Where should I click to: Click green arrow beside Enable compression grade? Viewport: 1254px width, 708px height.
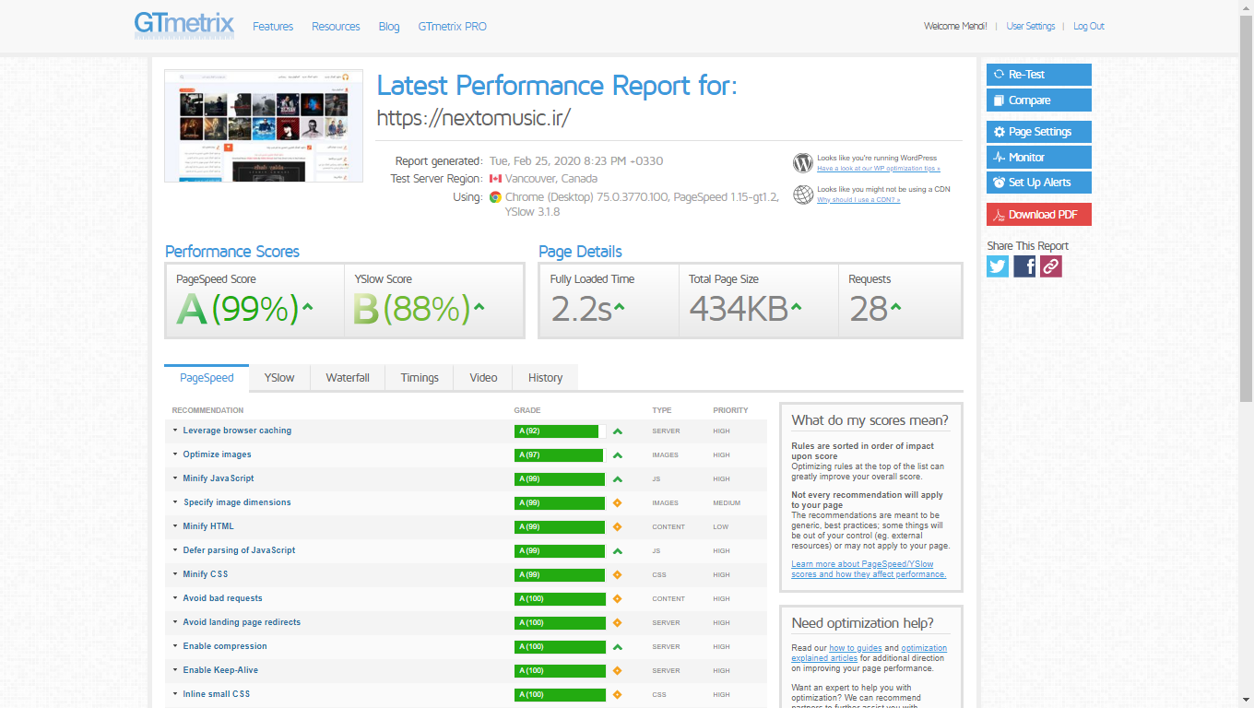coord(618,646)
